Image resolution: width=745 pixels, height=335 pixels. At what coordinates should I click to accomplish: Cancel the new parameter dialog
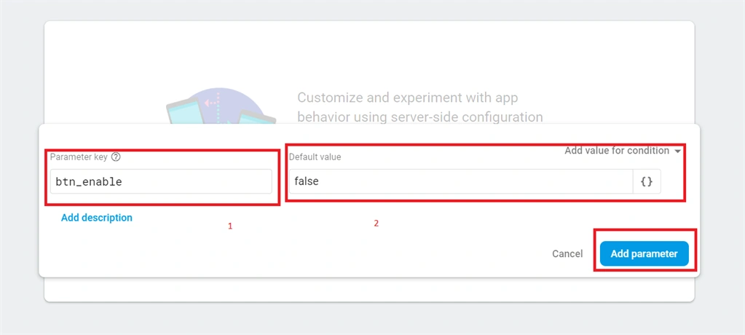pyautogui.click(x=567, y=253)
